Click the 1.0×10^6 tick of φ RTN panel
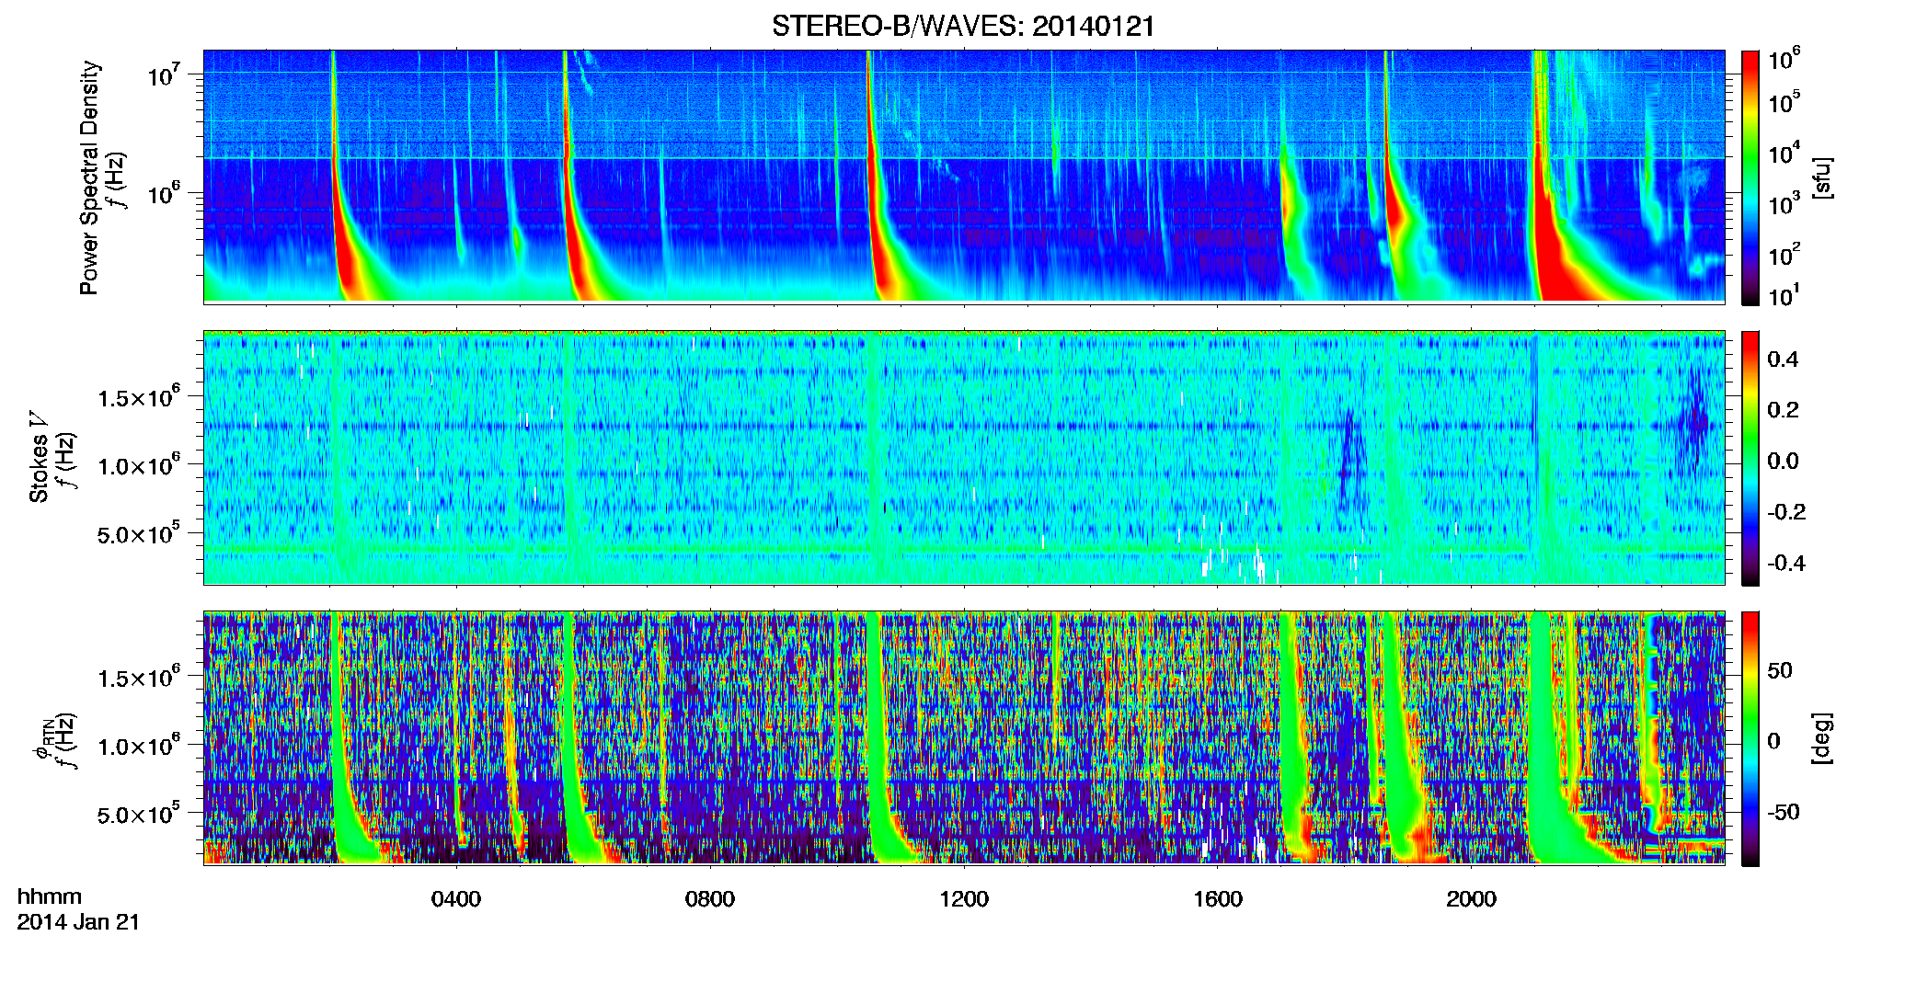Viewport: 1928px width, 993px height. pyautogui.click(x=139, y=746)
